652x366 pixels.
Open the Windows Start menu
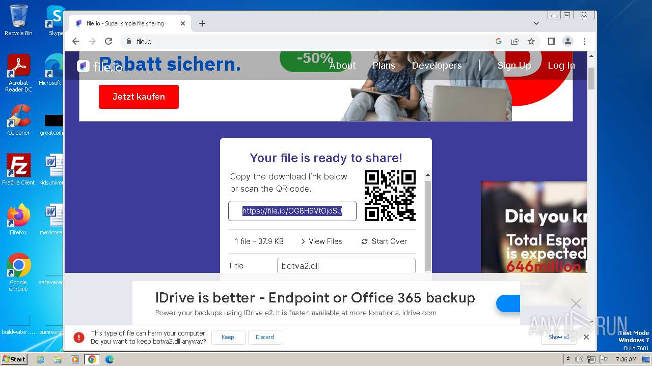tap(14, 359)
